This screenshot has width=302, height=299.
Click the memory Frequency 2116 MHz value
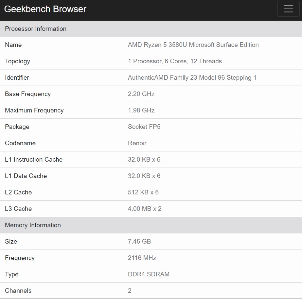point(142,258)
